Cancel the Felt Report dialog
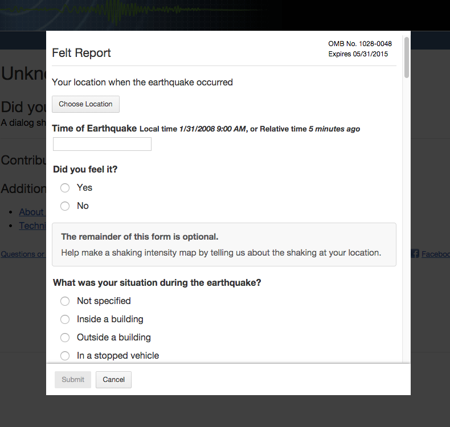This screenshot has height=427, width=450. pos(113,380)
